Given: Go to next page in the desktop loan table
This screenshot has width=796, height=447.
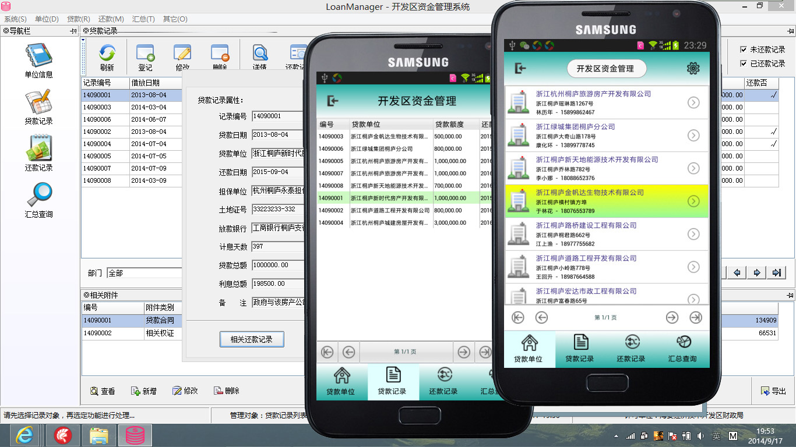Looking at the screenshot, I should click(756, 272).
